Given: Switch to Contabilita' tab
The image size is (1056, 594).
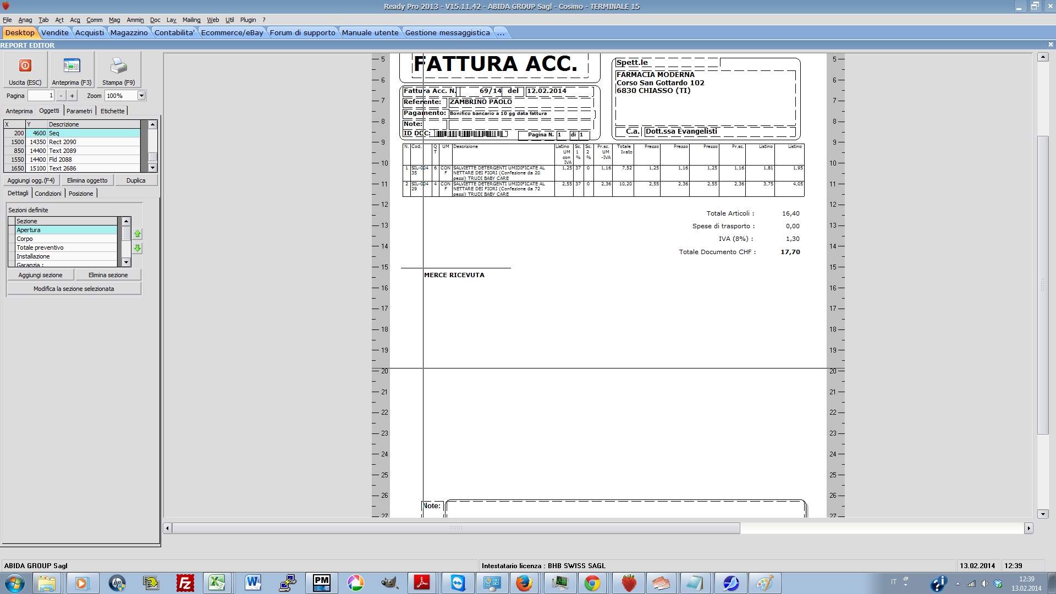Looking at the screenshot, I should coord(174,32).
